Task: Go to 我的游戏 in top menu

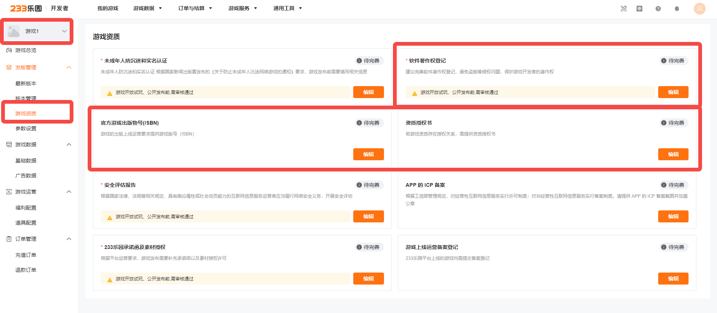Action: tap(108, 8)
